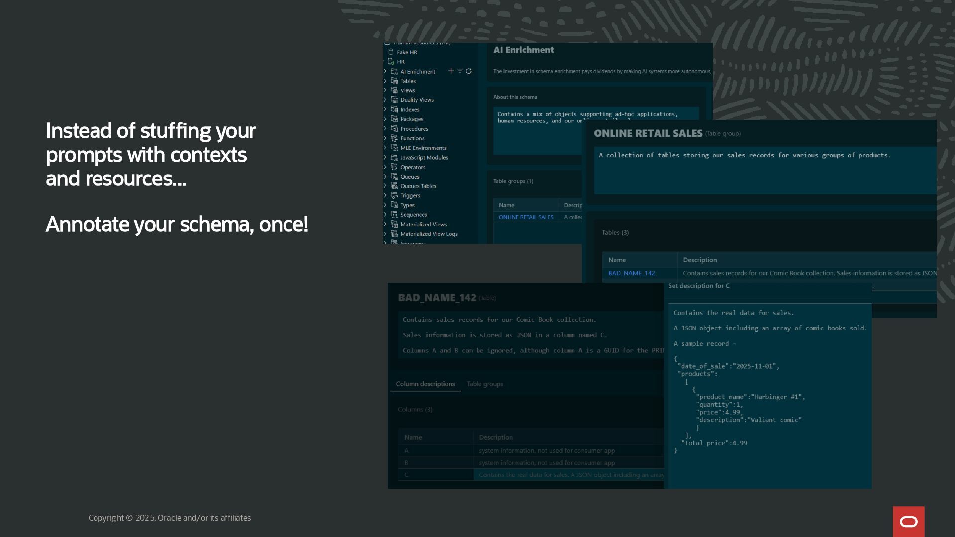The width and height of the screenshot is (955, 537).
Task: Expand the Procedures tree node
Action: point(385,129)
